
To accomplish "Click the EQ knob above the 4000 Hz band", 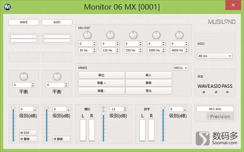I will point(179,35).
